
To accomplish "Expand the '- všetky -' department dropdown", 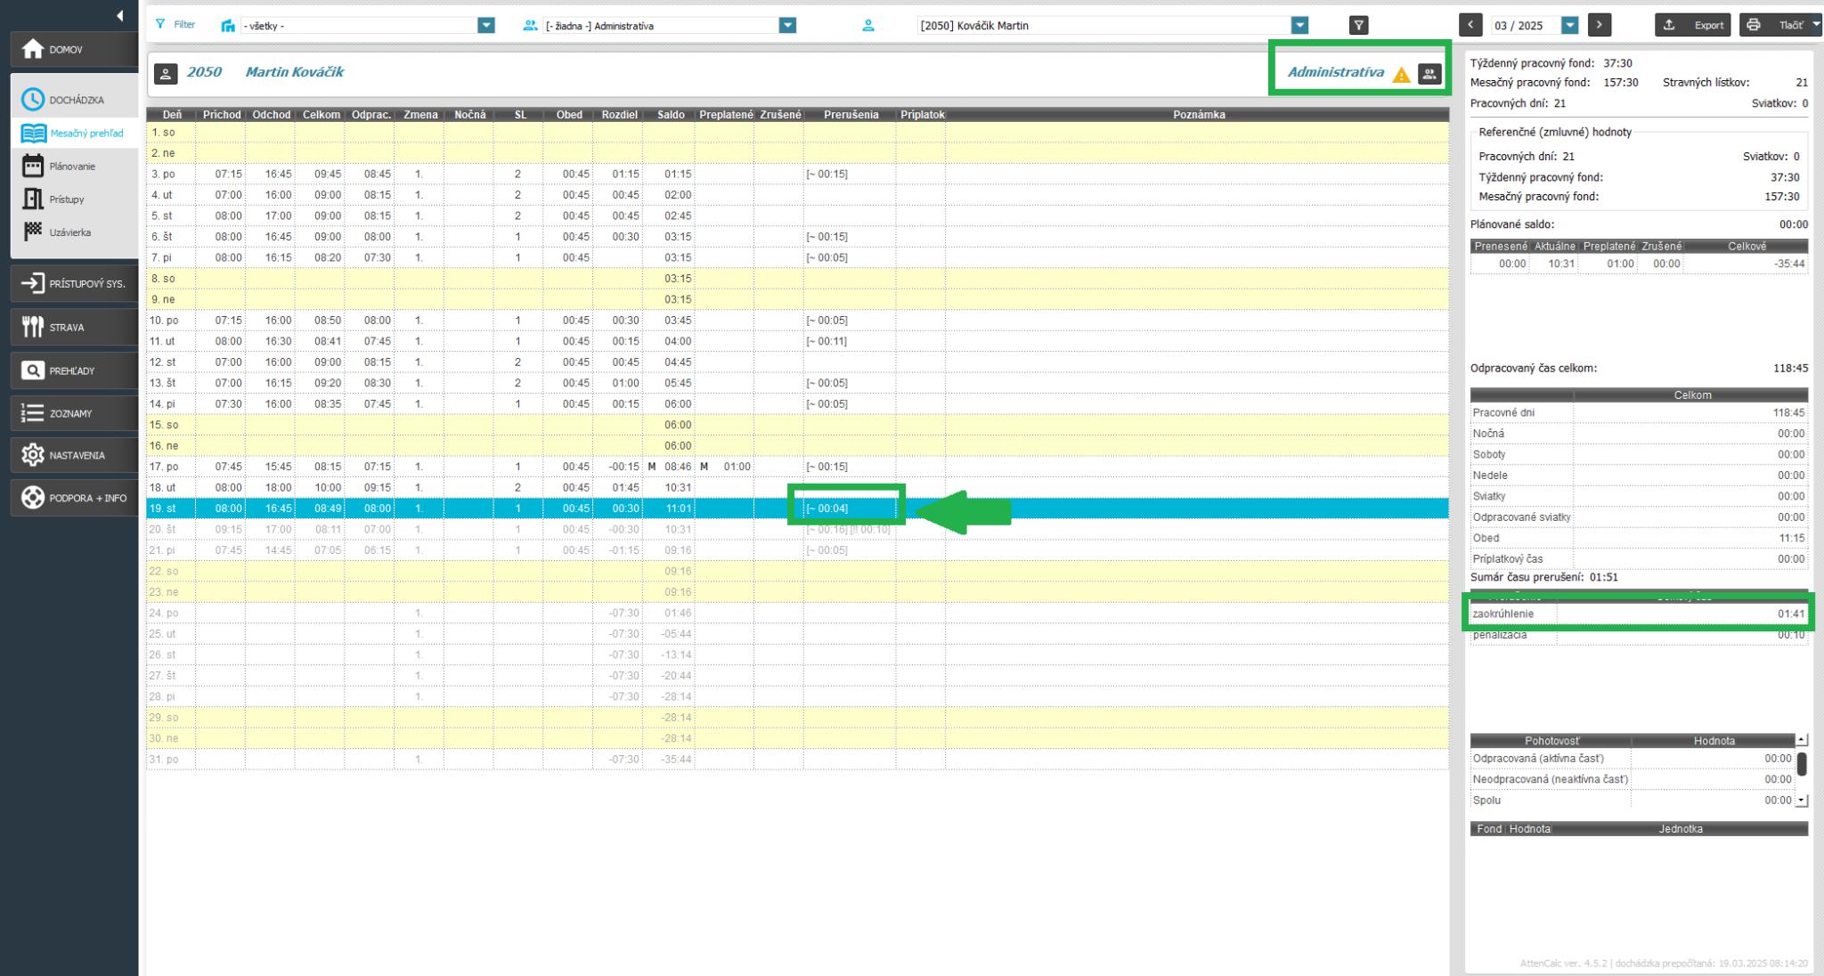I will tap(486, 26).
